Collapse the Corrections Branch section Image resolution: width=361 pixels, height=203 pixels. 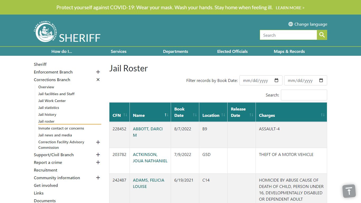(x=98, y=80)
